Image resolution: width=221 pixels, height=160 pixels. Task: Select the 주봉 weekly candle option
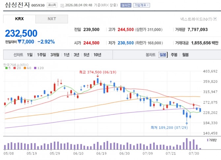tap(174, 55)
